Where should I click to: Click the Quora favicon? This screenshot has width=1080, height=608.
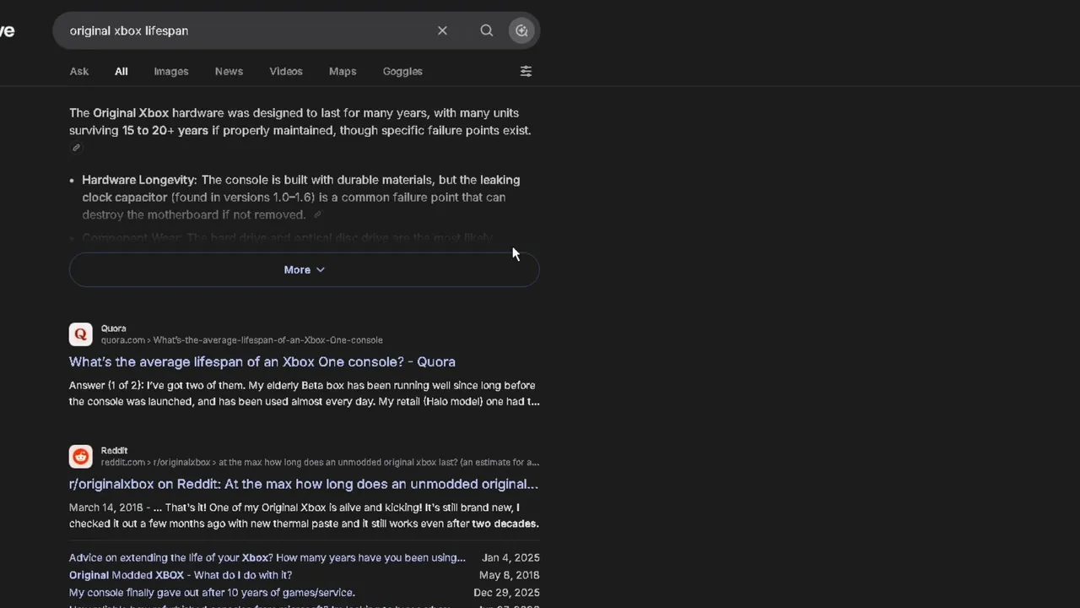click(x=80, y=334)
